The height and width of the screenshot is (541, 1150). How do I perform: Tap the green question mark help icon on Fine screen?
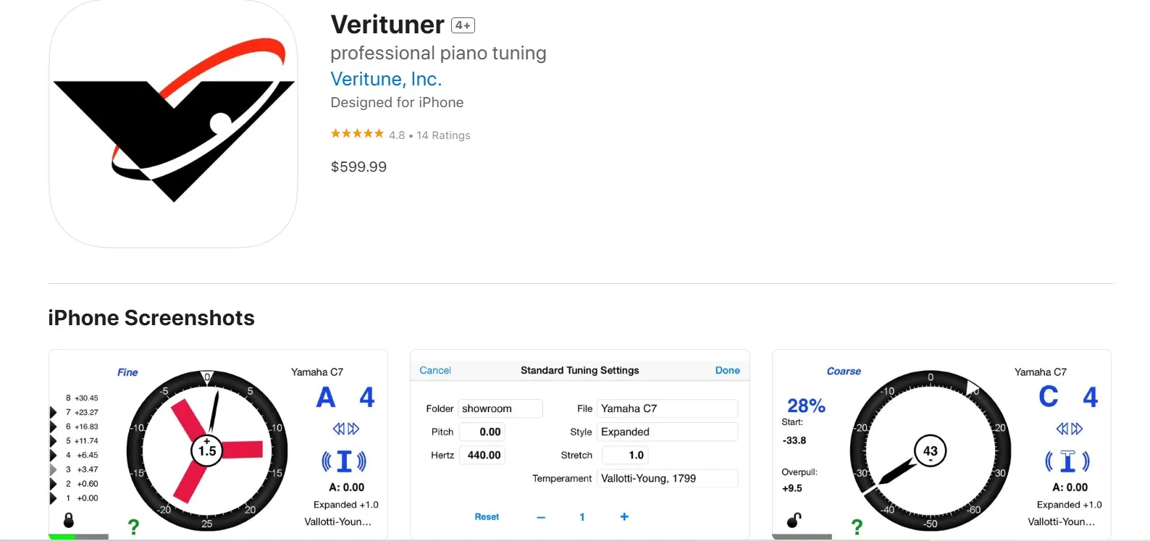134,527
